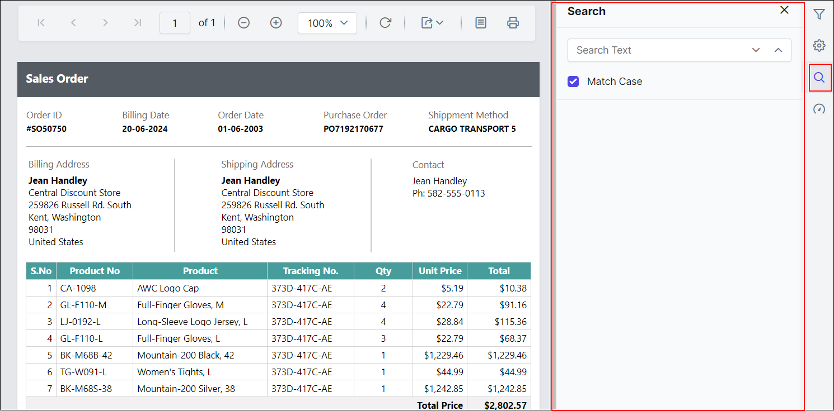Zoom out of the report page
Viewport: 834px width, 411px height.
coord(243,23)
